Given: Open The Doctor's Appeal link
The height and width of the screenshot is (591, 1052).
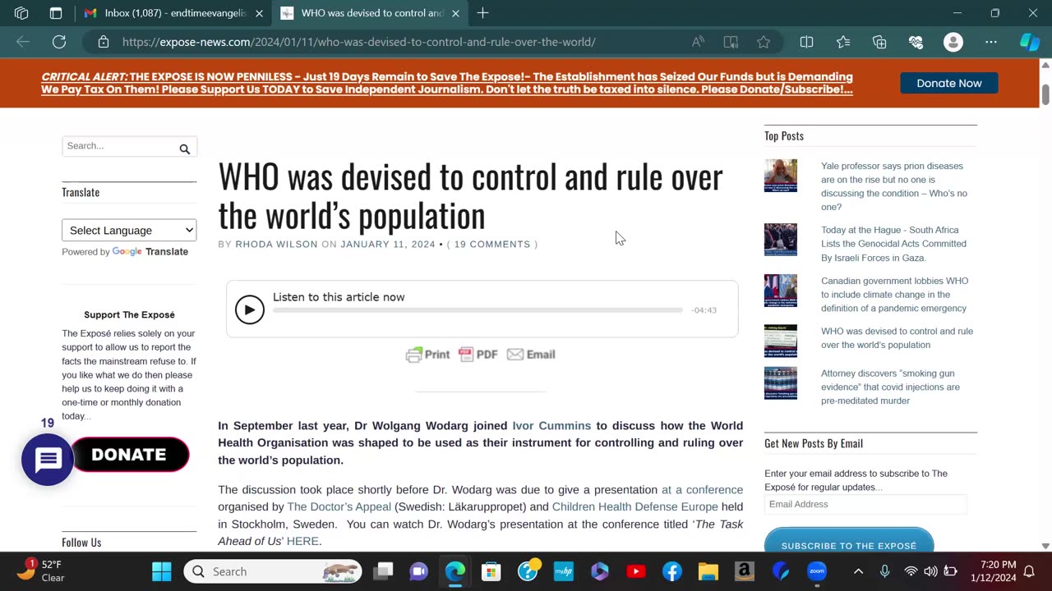Looking at the screenshot, I should (x=339, y=506).
